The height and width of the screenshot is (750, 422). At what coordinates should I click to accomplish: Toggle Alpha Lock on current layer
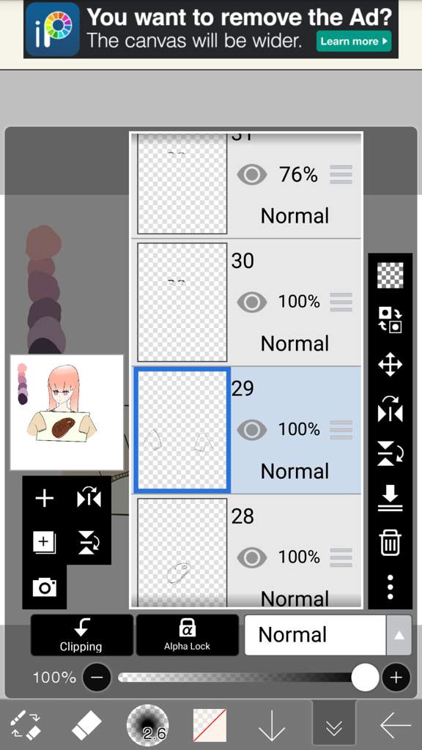(187, 635)
